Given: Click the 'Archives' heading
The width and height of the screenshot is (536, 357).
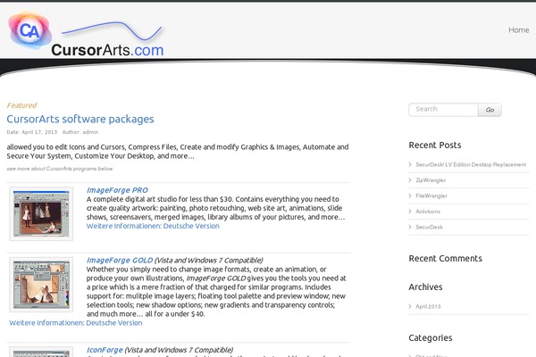Looking at the screenshot, I should [x=425, y=287].
